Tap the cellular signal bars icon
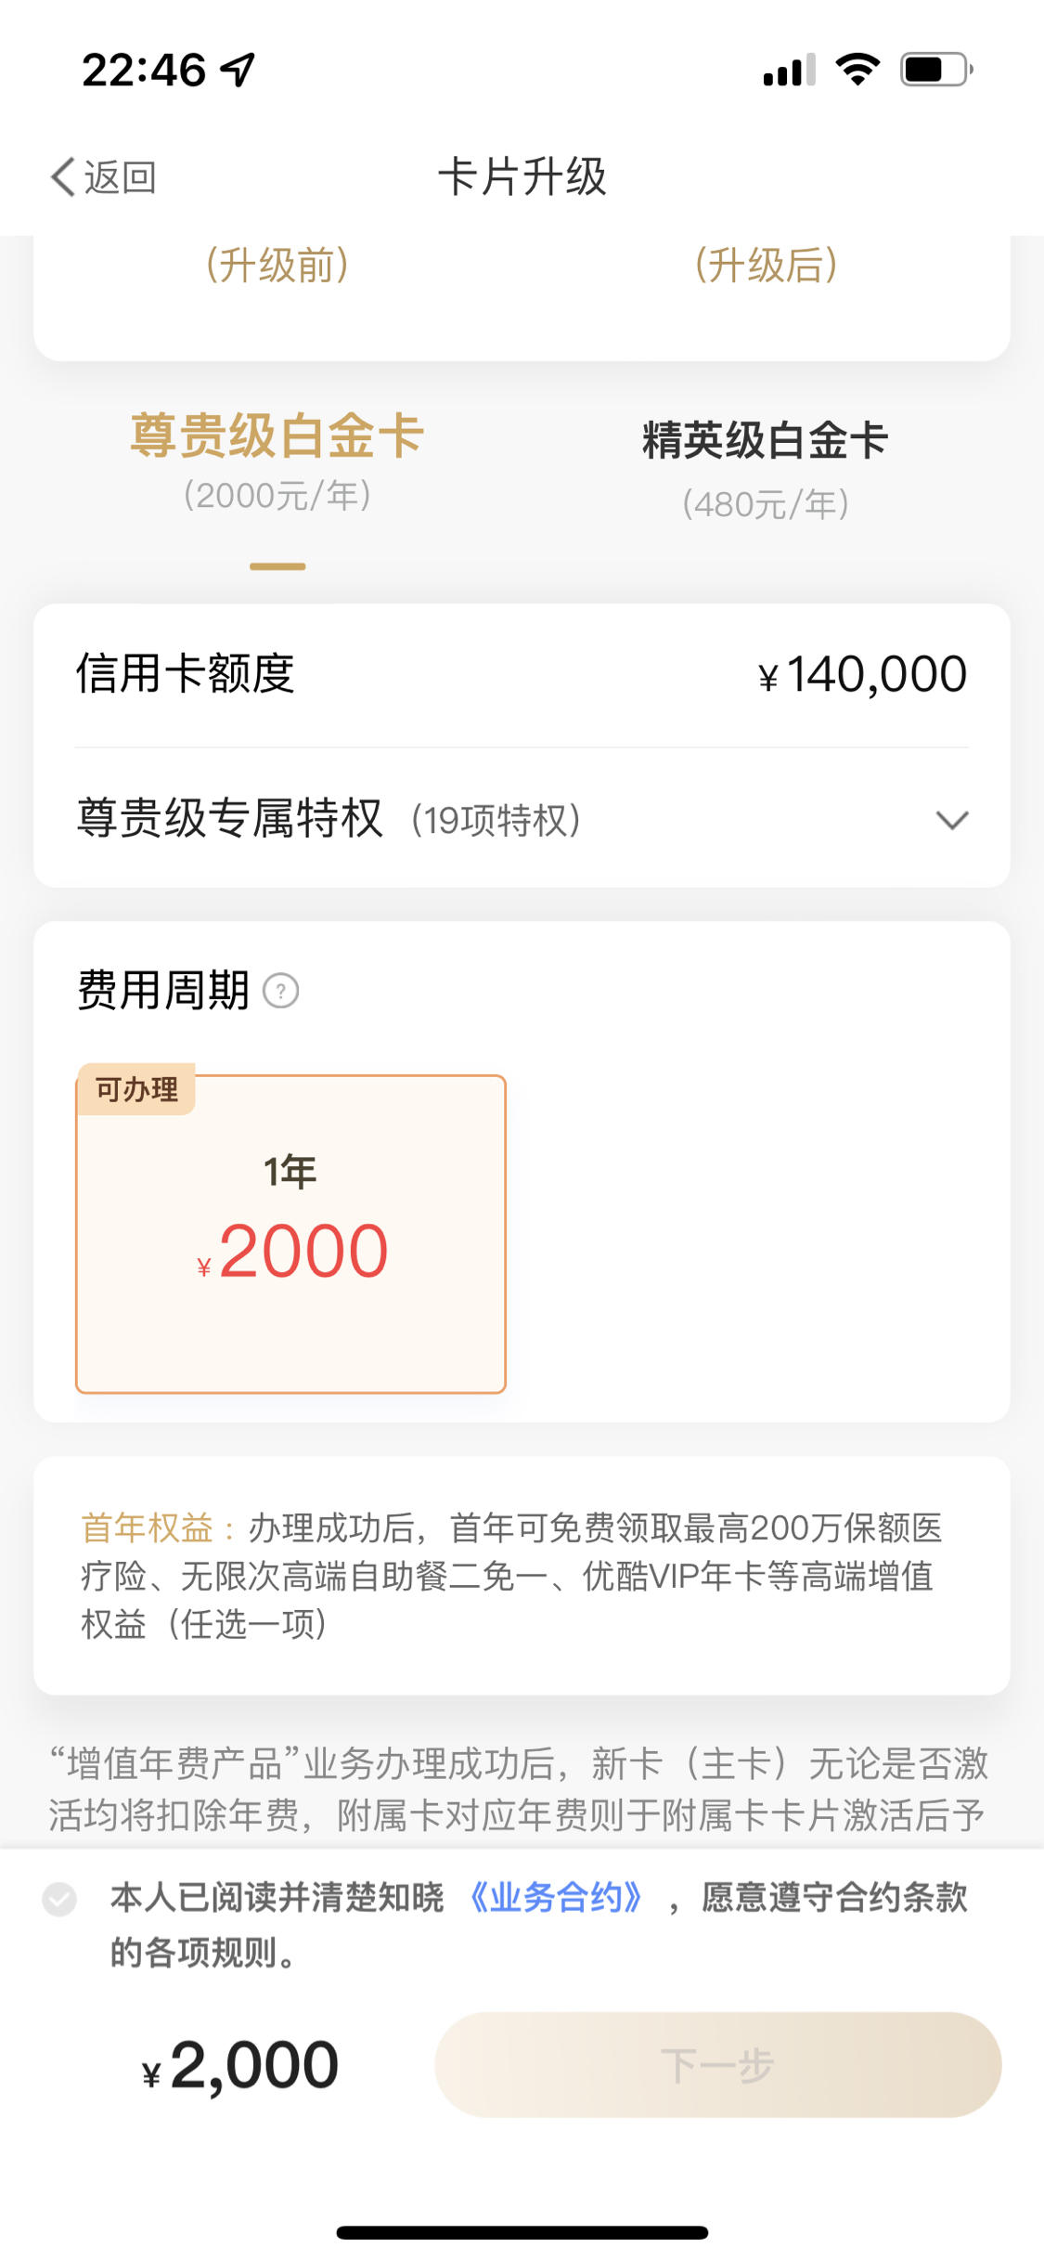The width and height of the screenshot is (1044, 2261). 789,70
